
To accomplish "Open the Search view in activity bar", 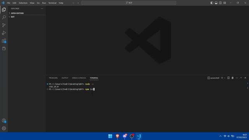I will pos(4,17).
